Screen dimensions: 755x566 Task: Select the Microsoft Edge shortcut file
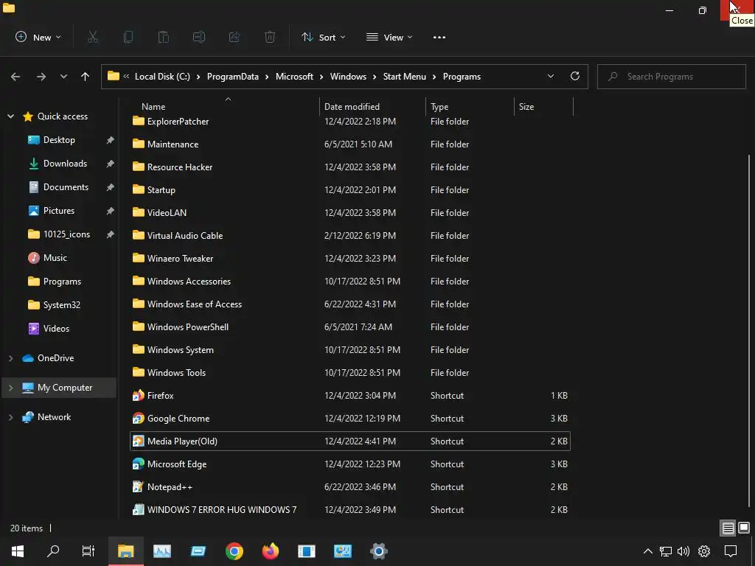[350, 464]
